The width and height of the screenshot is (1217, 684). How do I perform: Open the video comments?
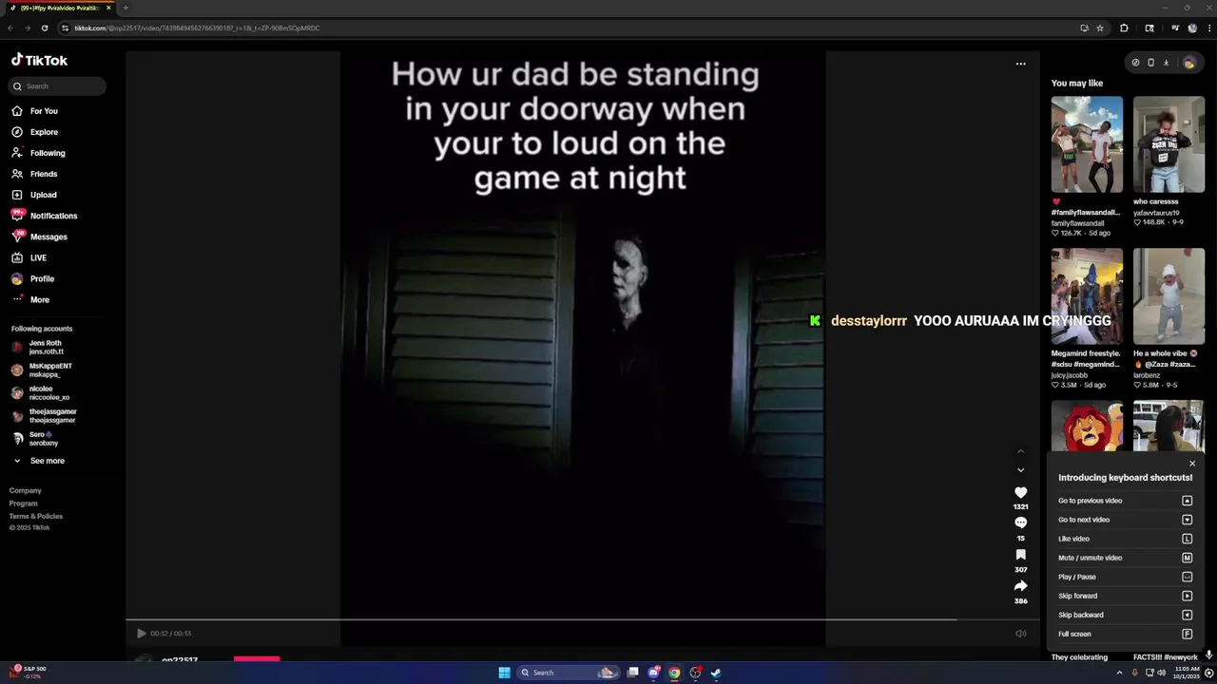click(x=1020, y=522)
